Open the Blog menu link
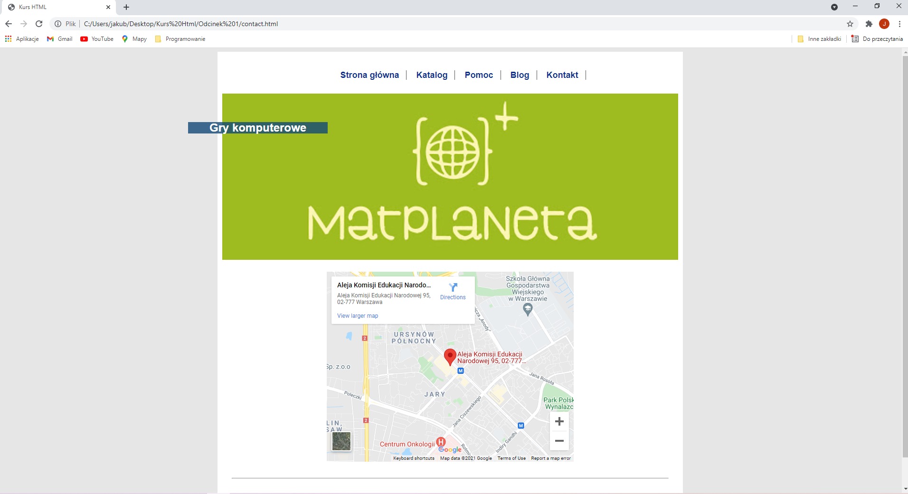 (520, 75)
